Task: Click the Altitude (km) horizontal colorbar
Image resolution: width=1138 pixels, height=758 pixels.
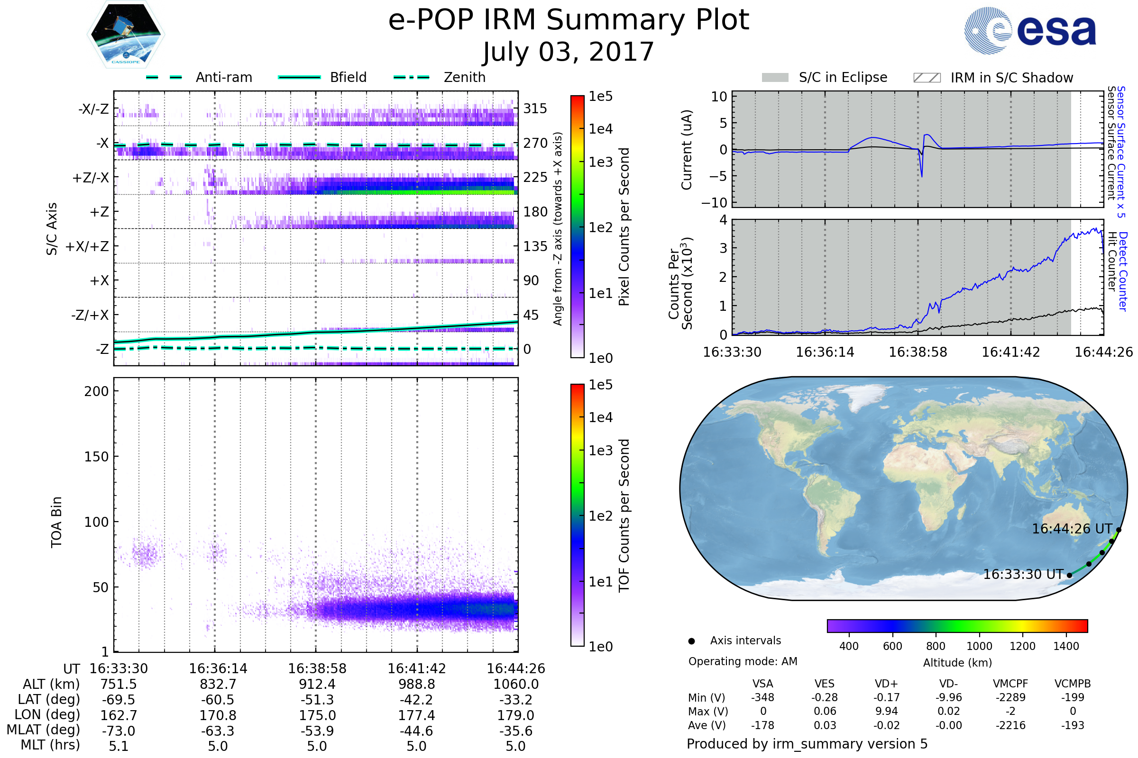Action: tap(957, 625)
